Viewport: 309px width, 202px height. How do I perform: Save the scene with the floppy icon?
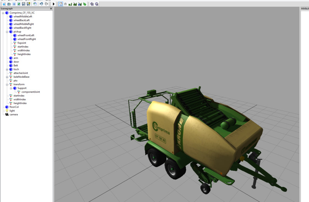(24, 4)
